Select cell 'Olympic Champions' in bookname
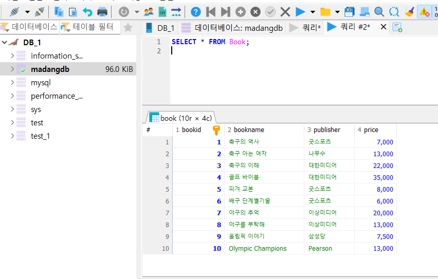The width and height of the screenshot is (438, 279). pos(264,249)
